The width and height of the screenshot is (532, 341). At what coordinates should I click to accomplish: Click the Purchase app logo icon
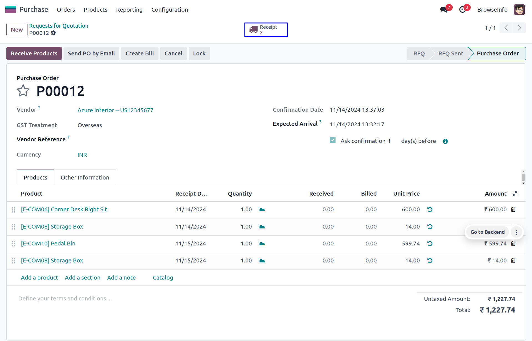[x=11, y=9]
